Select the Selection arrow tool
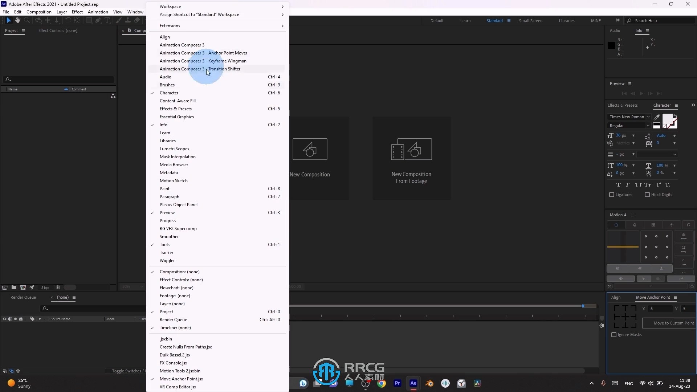 [x=9, y=20]
